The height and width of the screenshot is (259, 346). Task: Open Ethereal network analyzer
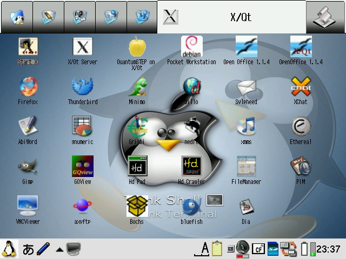pyautogui.click(x=301, y=128)
